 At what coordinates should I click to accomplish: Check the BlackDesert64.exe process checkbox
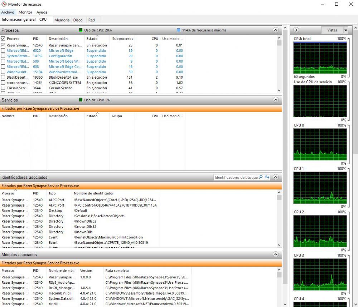pyautogui.click(x=3, y=77)
